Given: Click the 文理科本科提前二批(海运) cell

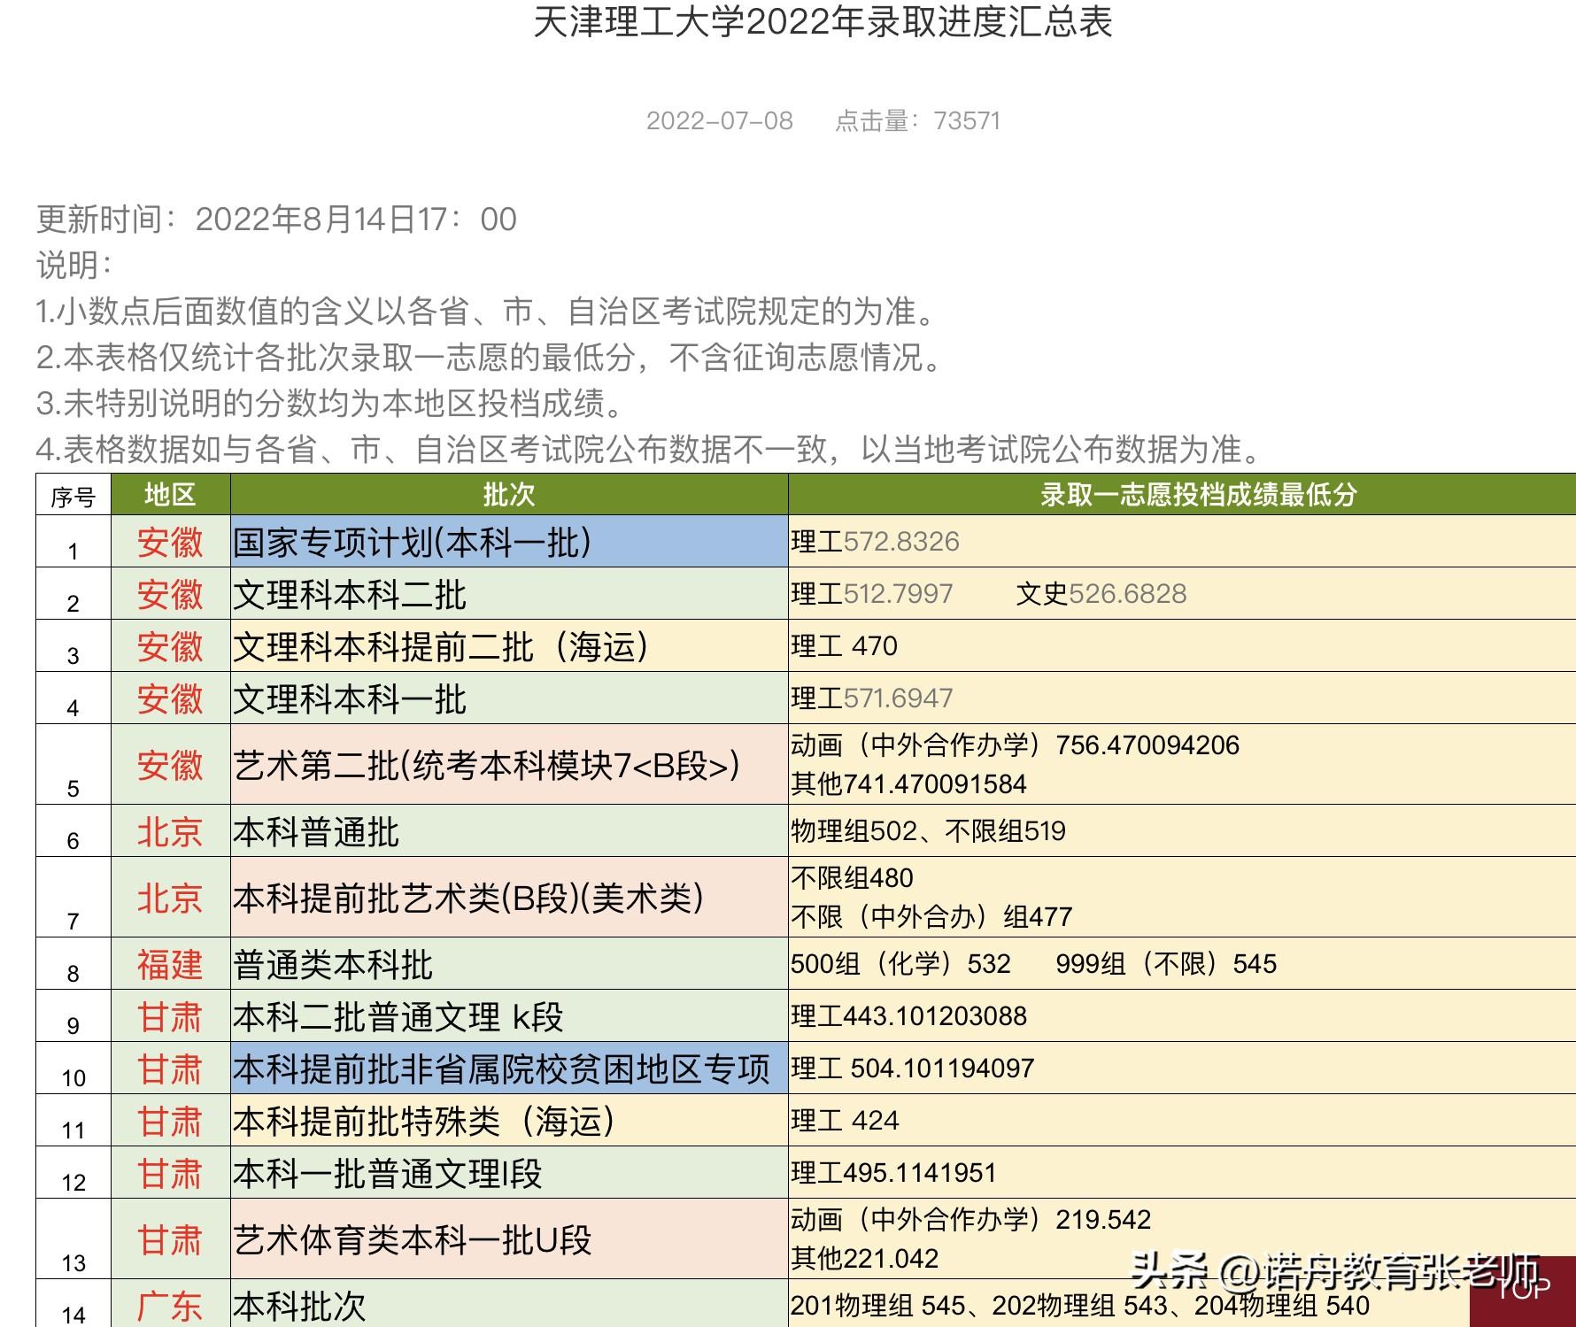Looking at the screenshot, I should click(x=509, y=646).
